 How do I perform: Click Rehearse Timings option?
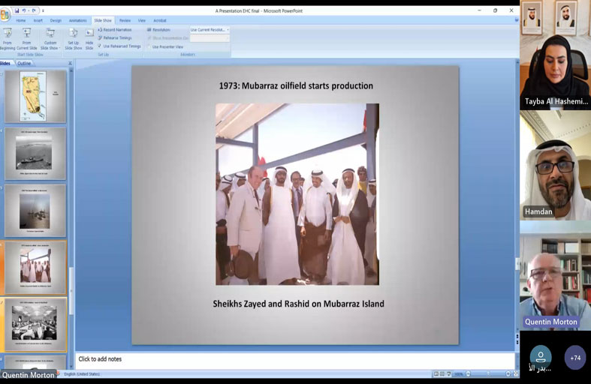(116, 37)
